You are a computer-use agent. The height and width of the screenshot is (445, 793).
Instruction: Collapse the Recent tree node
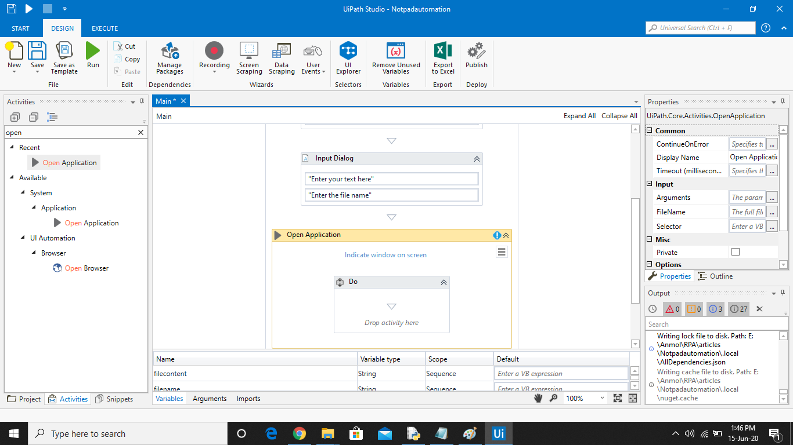(12, 147)
